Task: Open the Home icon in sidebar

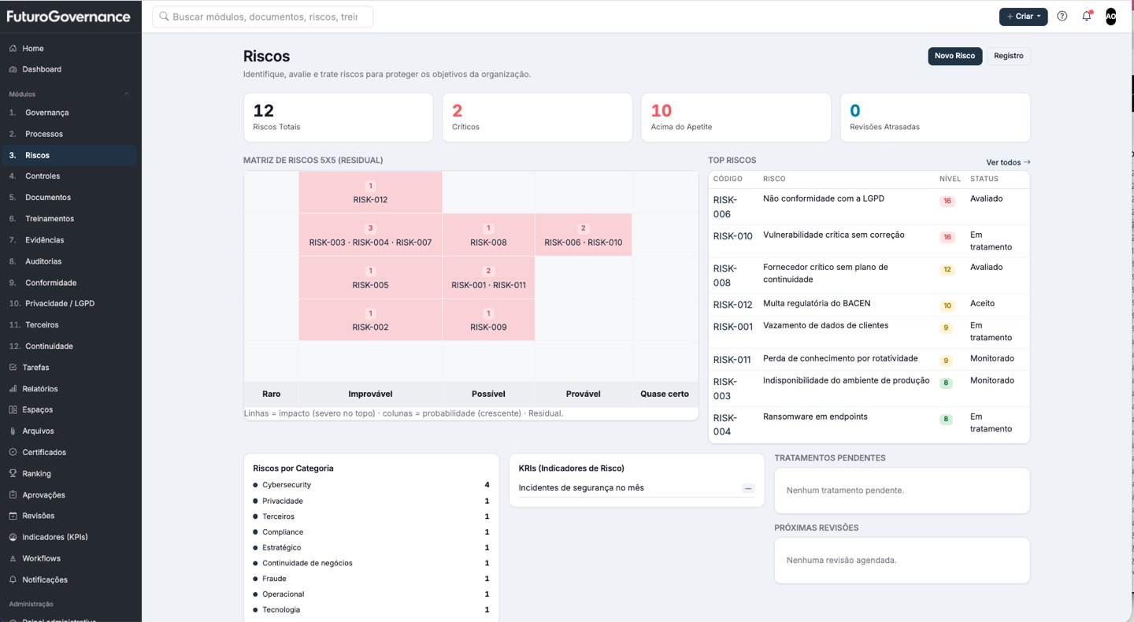Action: (13, 49)
